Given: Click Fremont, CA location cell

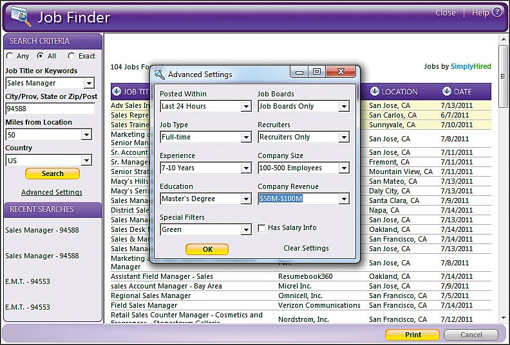Looking at the screenshot, I should pyautogui.click(x=389, y=162).
